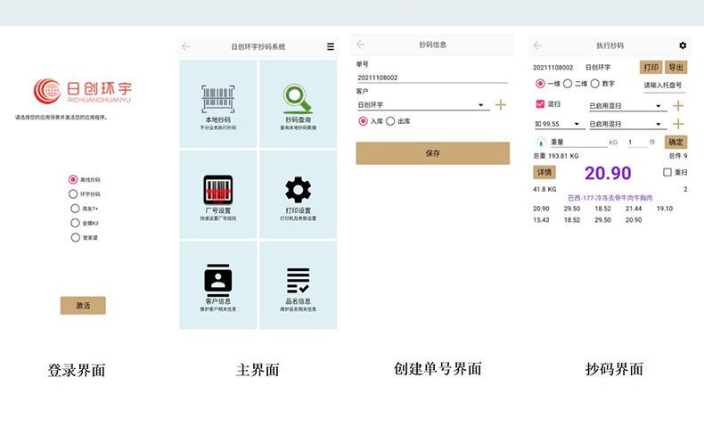Click the 保存 save button

[x=432, y=153]
